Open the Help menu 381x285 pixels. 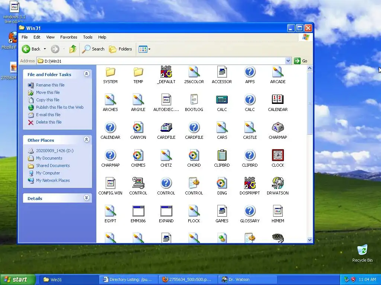coord(102,37)
